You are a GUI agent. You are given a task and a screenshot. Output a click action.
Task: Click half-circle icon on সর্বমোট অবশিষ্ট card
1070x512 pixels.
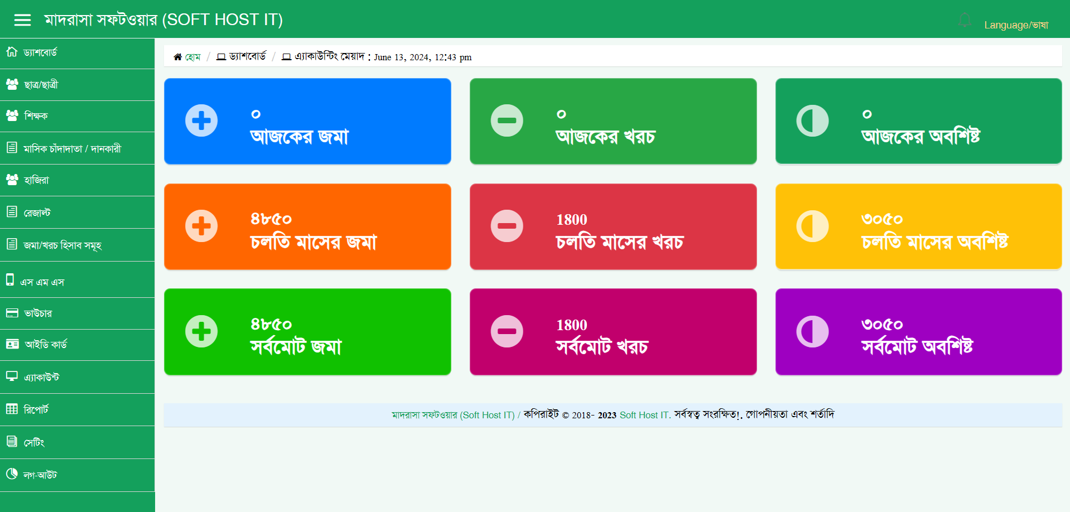coord(812,331)
